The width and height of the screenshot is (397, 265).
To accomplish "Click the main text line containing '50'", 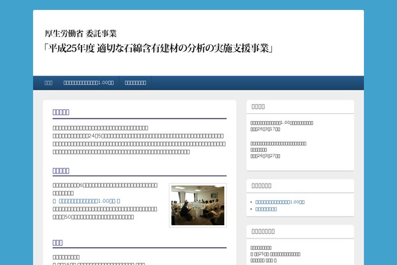I will pyautogui.click(x=93, y=217).
